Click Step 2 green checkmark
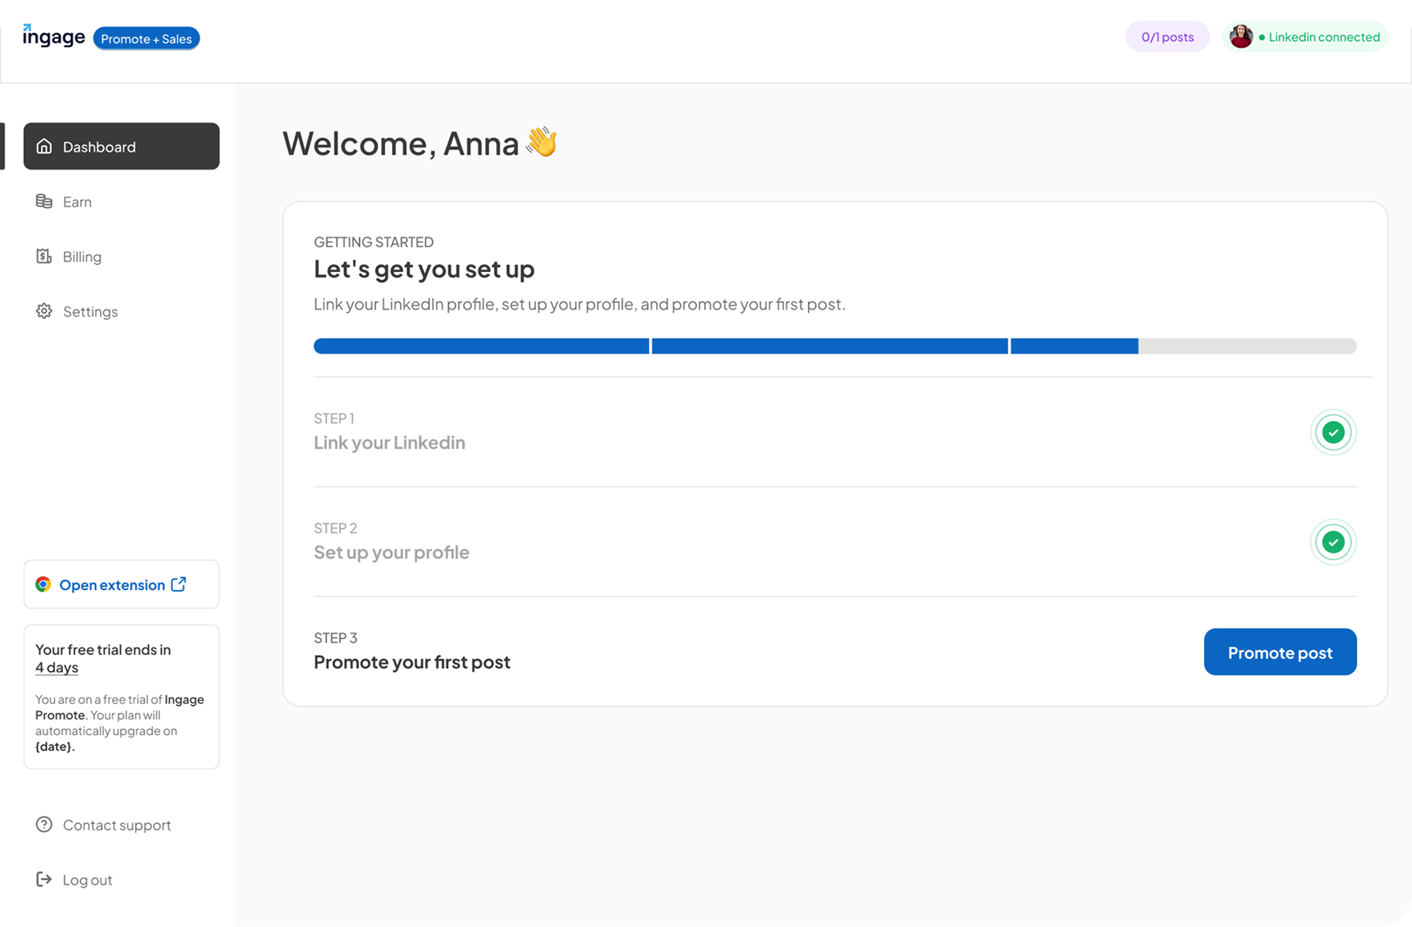This screenshot has width=1412, height=927. 1333,542
